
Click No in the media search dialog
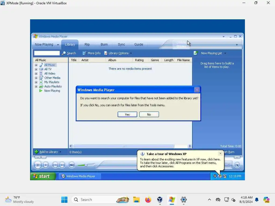[x=149, y=114]
